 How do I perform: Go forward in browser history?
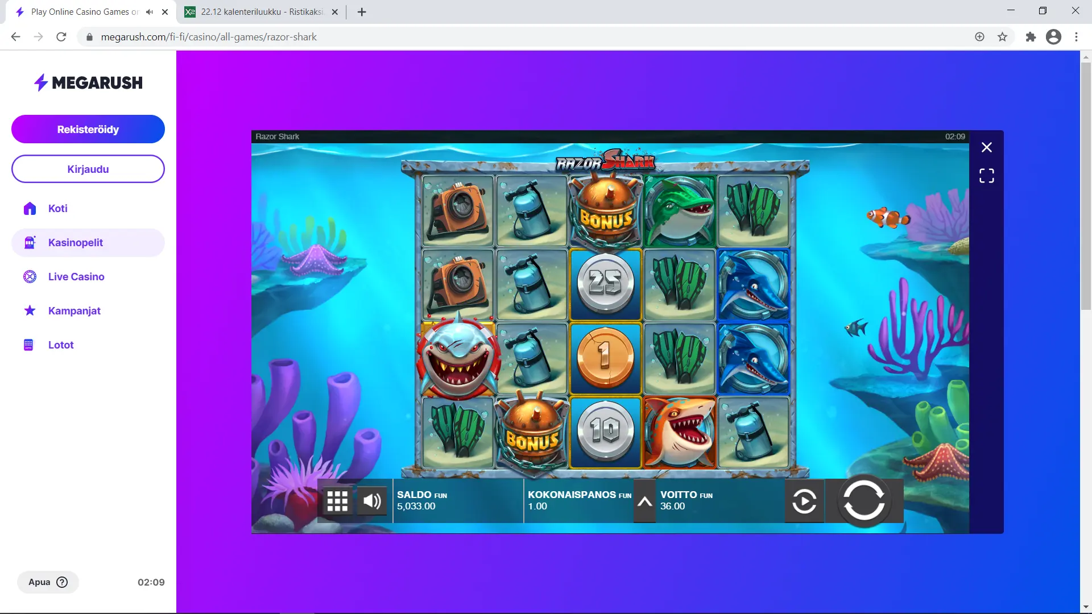[x=38, y=37]
